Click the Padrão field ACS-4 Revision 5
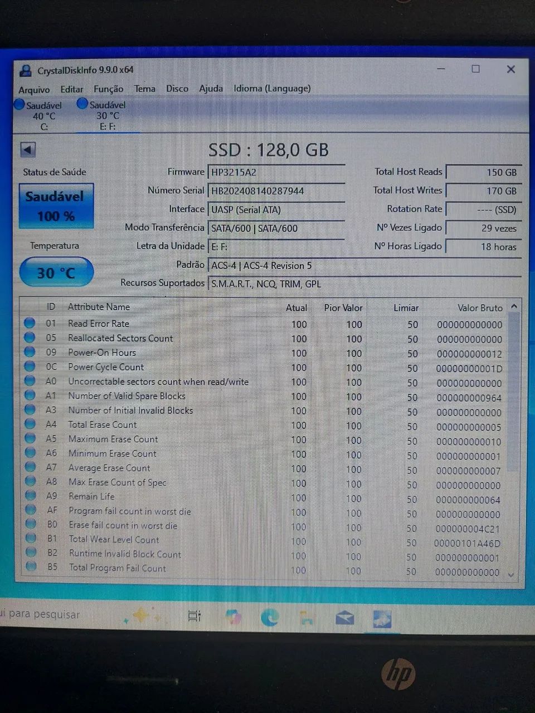Viewport: 535px width, 713px height. click(364, 266)
